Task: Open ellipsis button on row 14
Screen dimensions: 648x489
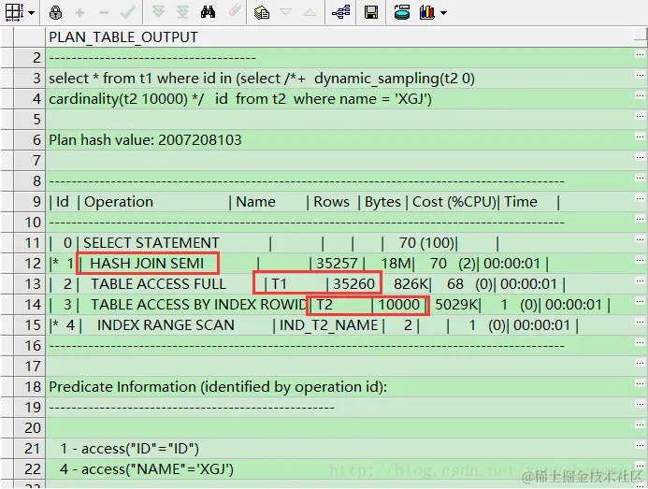Action: tap(641, 301)
